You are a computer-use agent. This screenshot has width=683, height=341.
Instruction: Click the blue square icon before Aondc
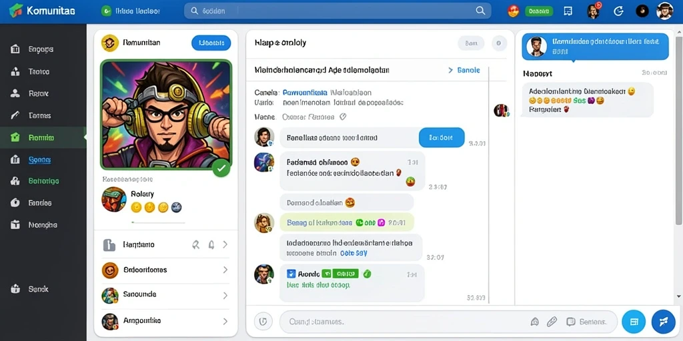click(x=291, y=274)
